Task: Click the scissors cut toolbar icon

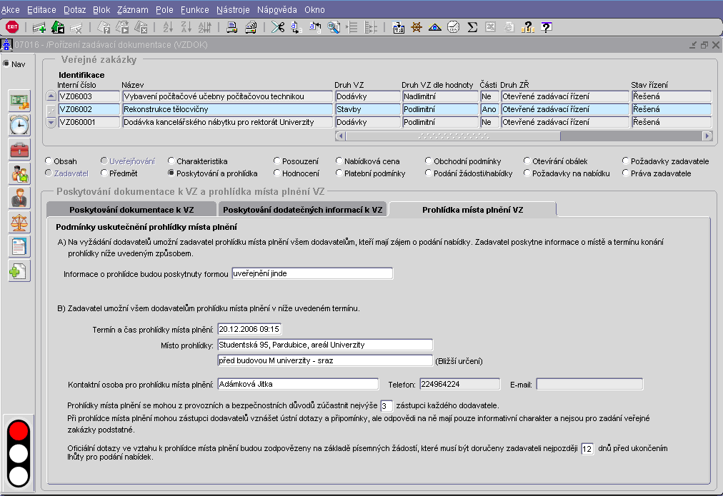Action: point(278,27)
